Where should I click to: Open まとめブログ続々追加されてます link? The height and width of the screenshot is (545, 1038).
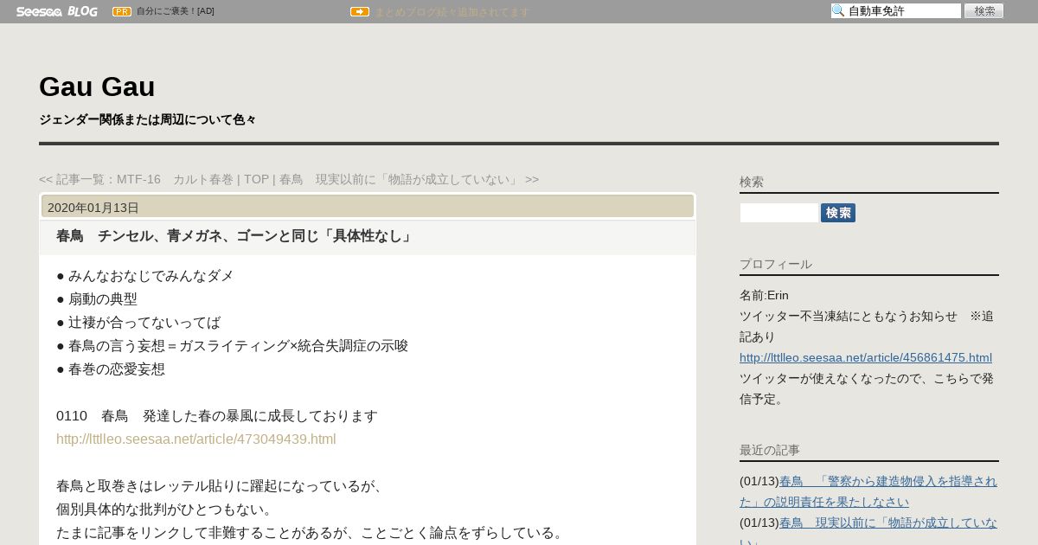click(x=452, y=12)
